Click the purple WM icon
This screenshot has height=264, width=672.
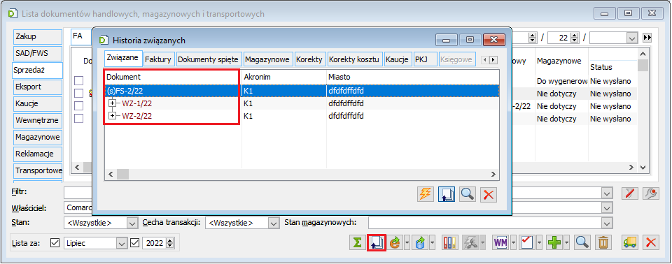tap(500, 242)
